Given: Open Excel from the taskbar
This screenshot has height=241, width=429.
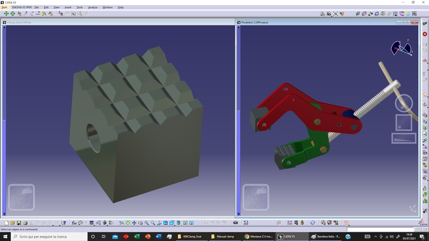Looking at the screenshot, I should pyautogui.click(x=137, y=236).
